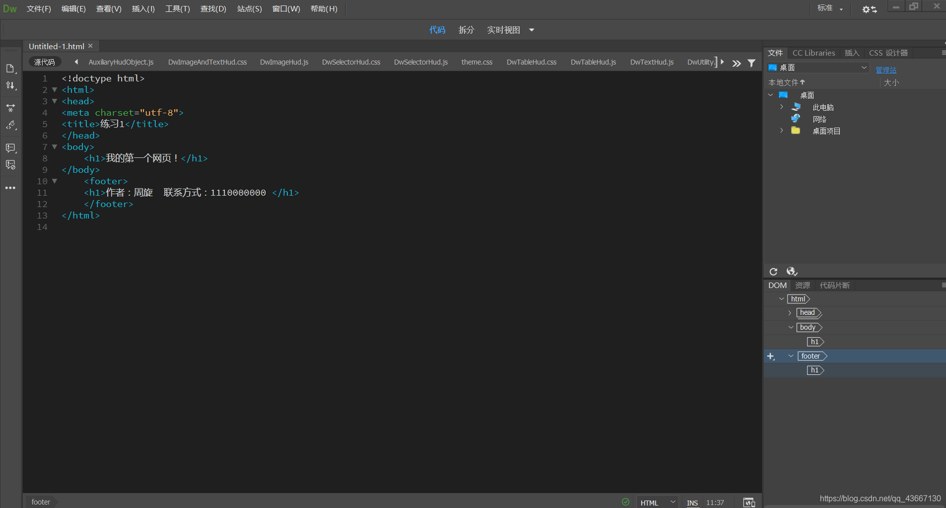Open the 桌面 site selector dropdown
Image resolution: width=946 pixels, height=508 pixels.
coord(817,68)
